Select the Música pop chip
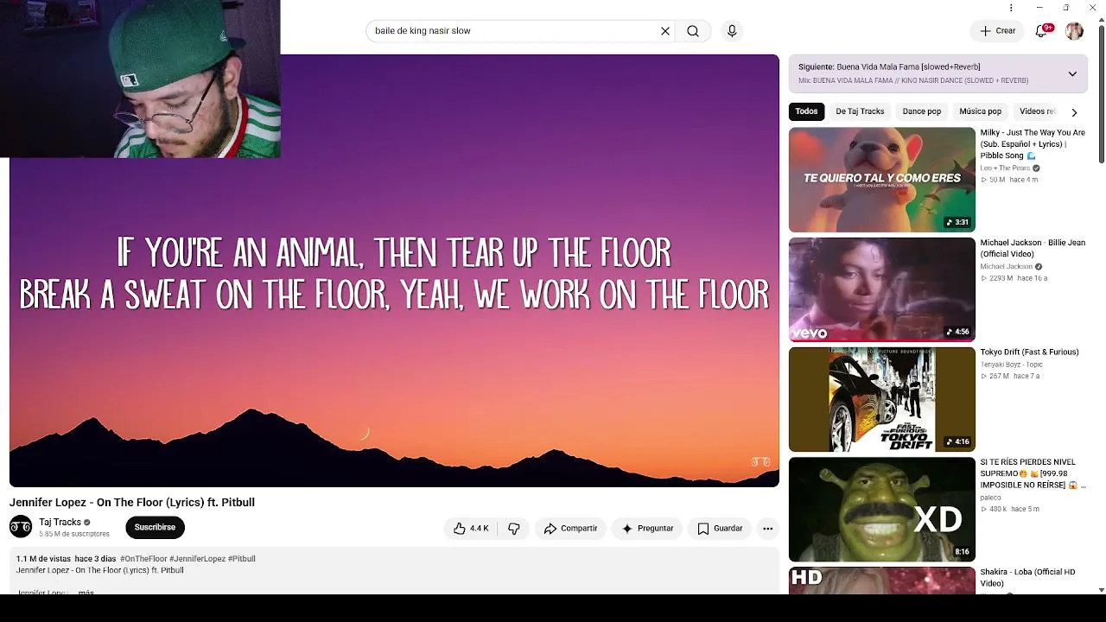Viewport: 1106px width, 622px height. click(x=981, y=111)
